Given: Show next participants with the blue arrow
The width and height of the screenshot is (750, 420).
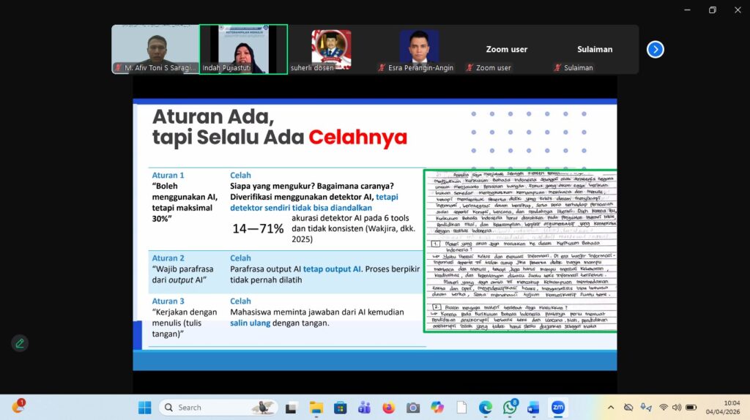Looking at the screenshot, I should point(656,49).
